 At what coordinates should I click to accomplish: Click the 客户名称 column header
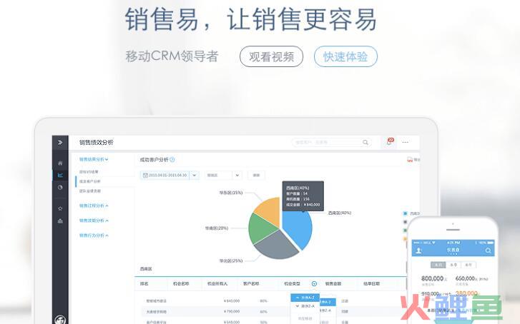tap(251, 283)
